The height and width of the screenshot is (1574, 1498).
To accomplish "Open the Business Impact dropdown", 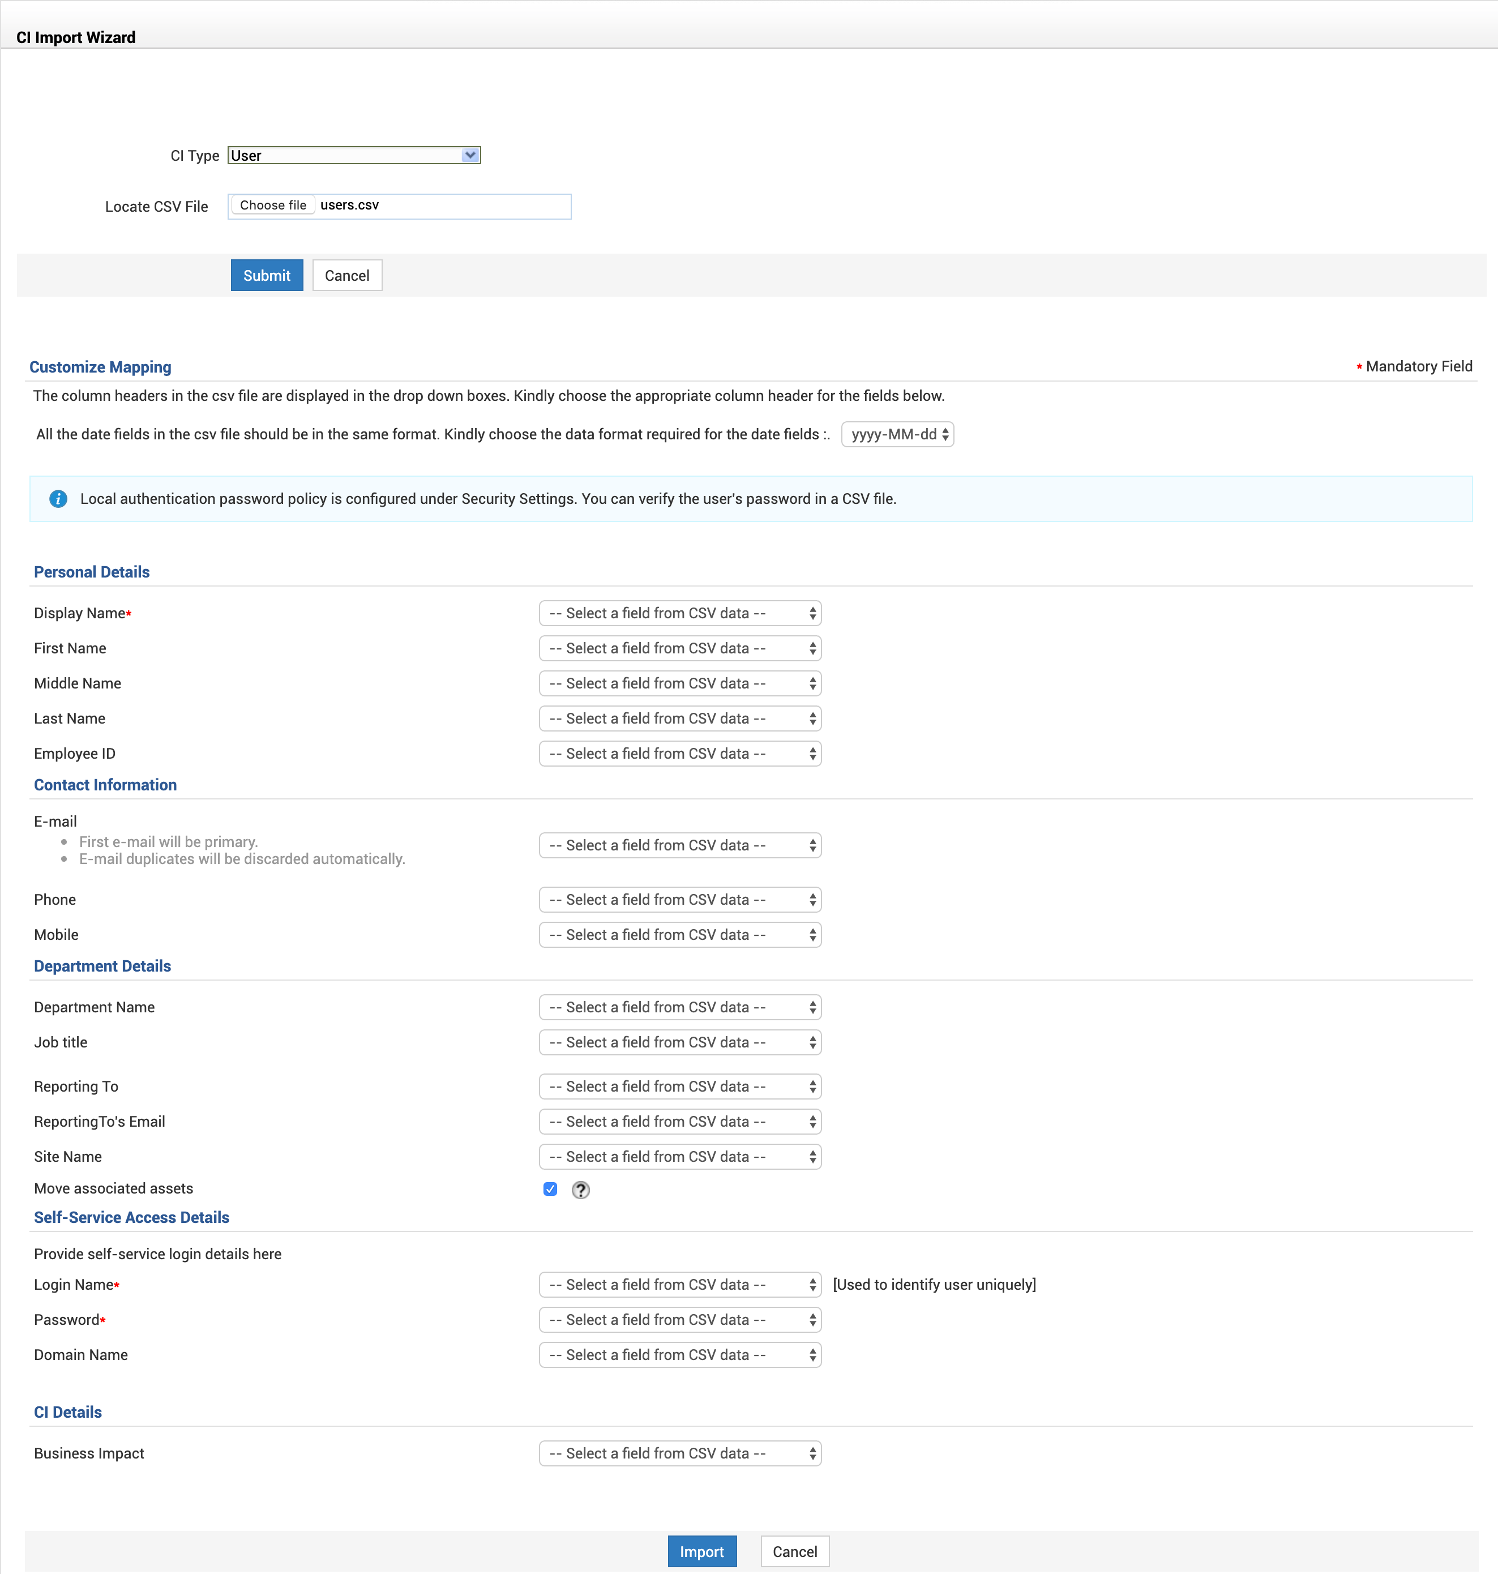I will click(x=679, y=1453).
